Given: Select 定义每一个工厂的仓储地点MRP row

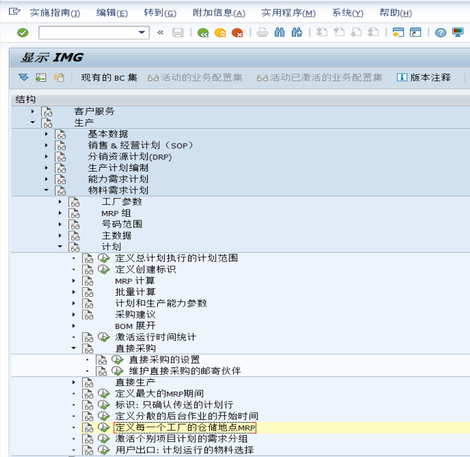Looking at the screenshot, I should pyautogui.click(x=185, y=427).
